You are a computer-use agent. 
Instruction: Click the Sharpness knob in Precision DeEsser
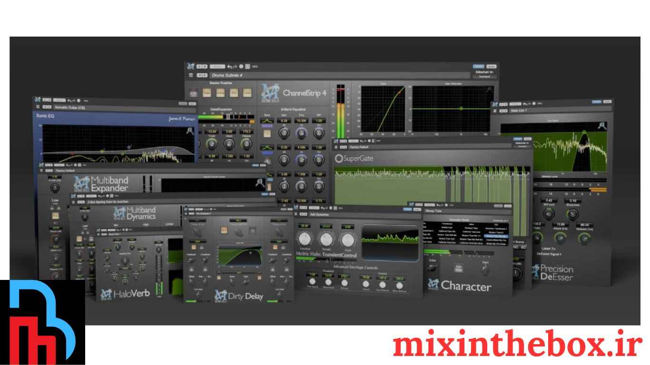pyautogui.click(x=572, y=214)
